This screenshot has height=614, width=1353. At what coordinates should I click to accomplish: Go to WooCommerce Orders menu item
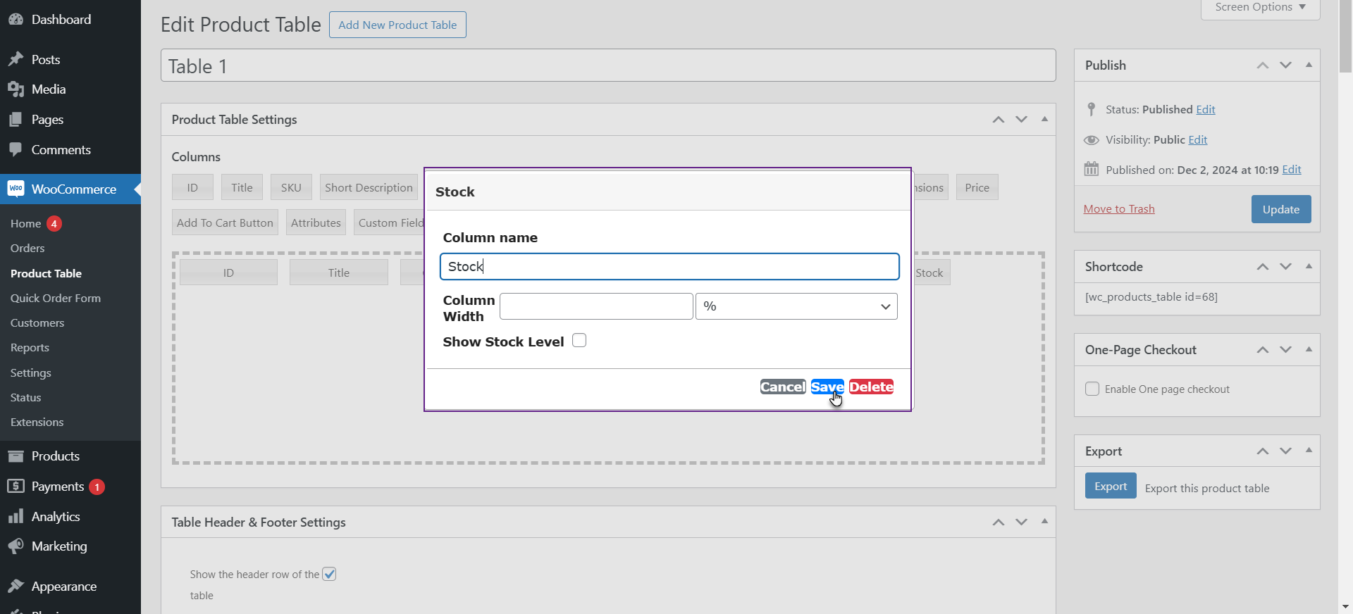pos(27,249)
